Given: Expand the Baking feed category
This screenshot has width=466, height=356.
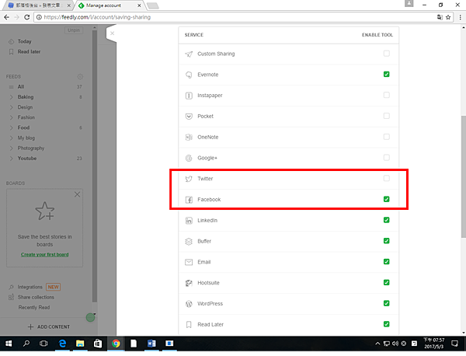Looking at the screenshot, I should point(12,97).
